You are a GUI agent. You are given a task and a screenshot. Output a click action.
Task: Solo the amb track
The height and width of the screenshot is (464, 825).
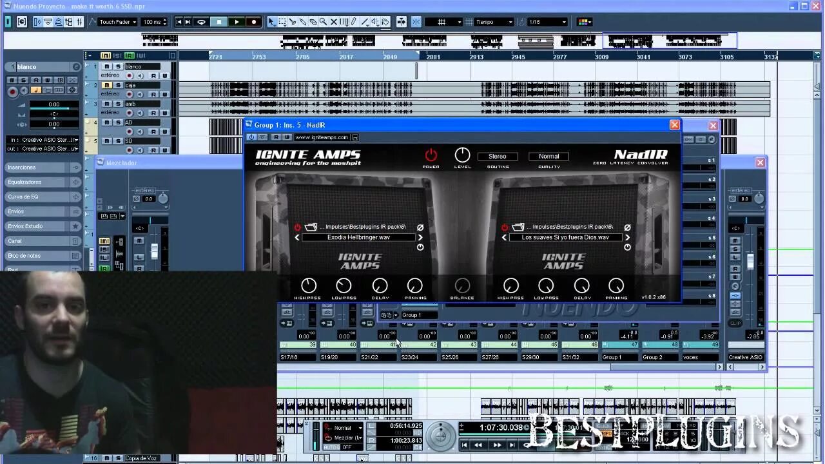point(118,104)
